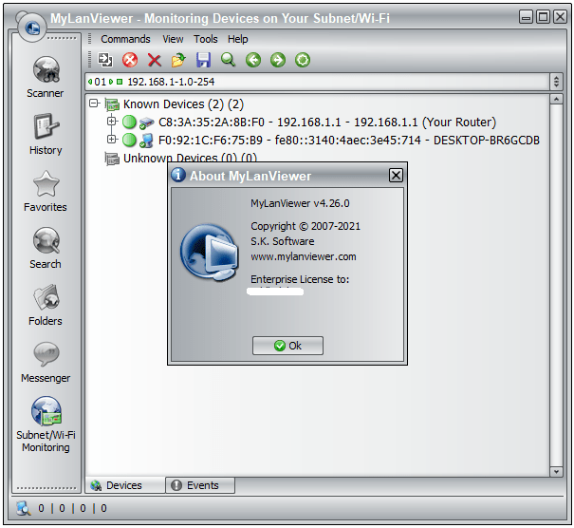Viewport: 574px width, 528px height.
Task: Close the About MyLanViewer dialog
Action: click(x=396, y=176)
